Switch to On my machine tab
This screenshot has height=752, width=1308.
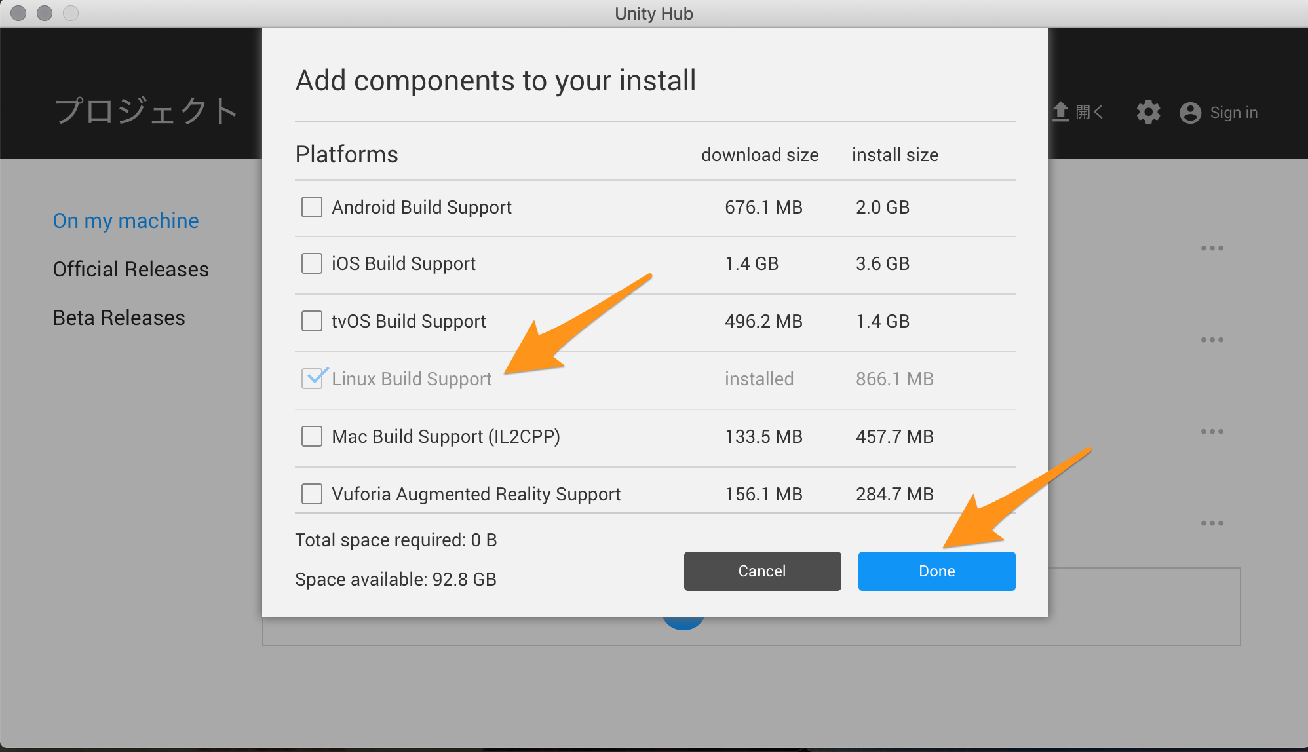click(x=126, y=221)
